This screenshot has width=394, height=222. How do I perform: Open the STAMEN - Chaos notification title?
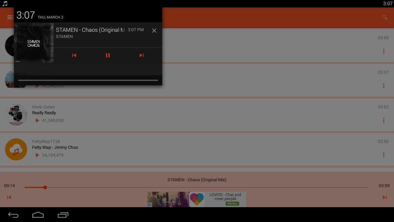click(90, 30)
